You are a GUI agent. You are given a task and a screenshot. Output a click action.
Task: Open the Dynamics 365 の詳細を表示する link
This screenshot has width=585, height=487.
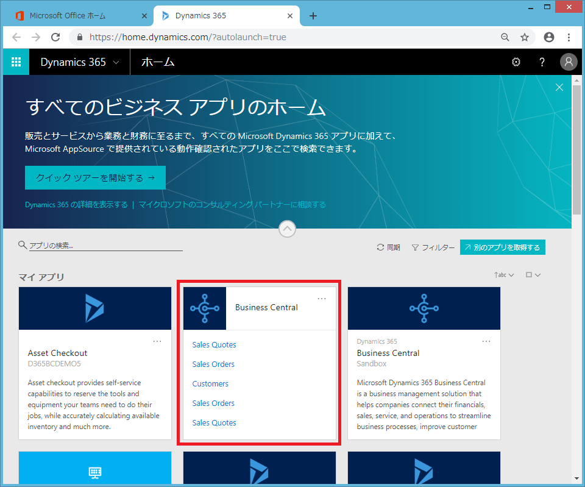coord(76,205)
